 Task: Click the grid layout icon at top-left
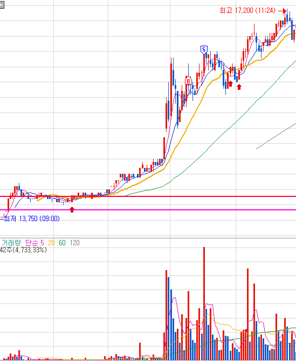[2, 5]
